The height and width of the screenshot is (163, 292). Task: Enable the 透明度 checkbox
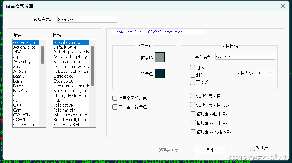[x=252, y=148]
